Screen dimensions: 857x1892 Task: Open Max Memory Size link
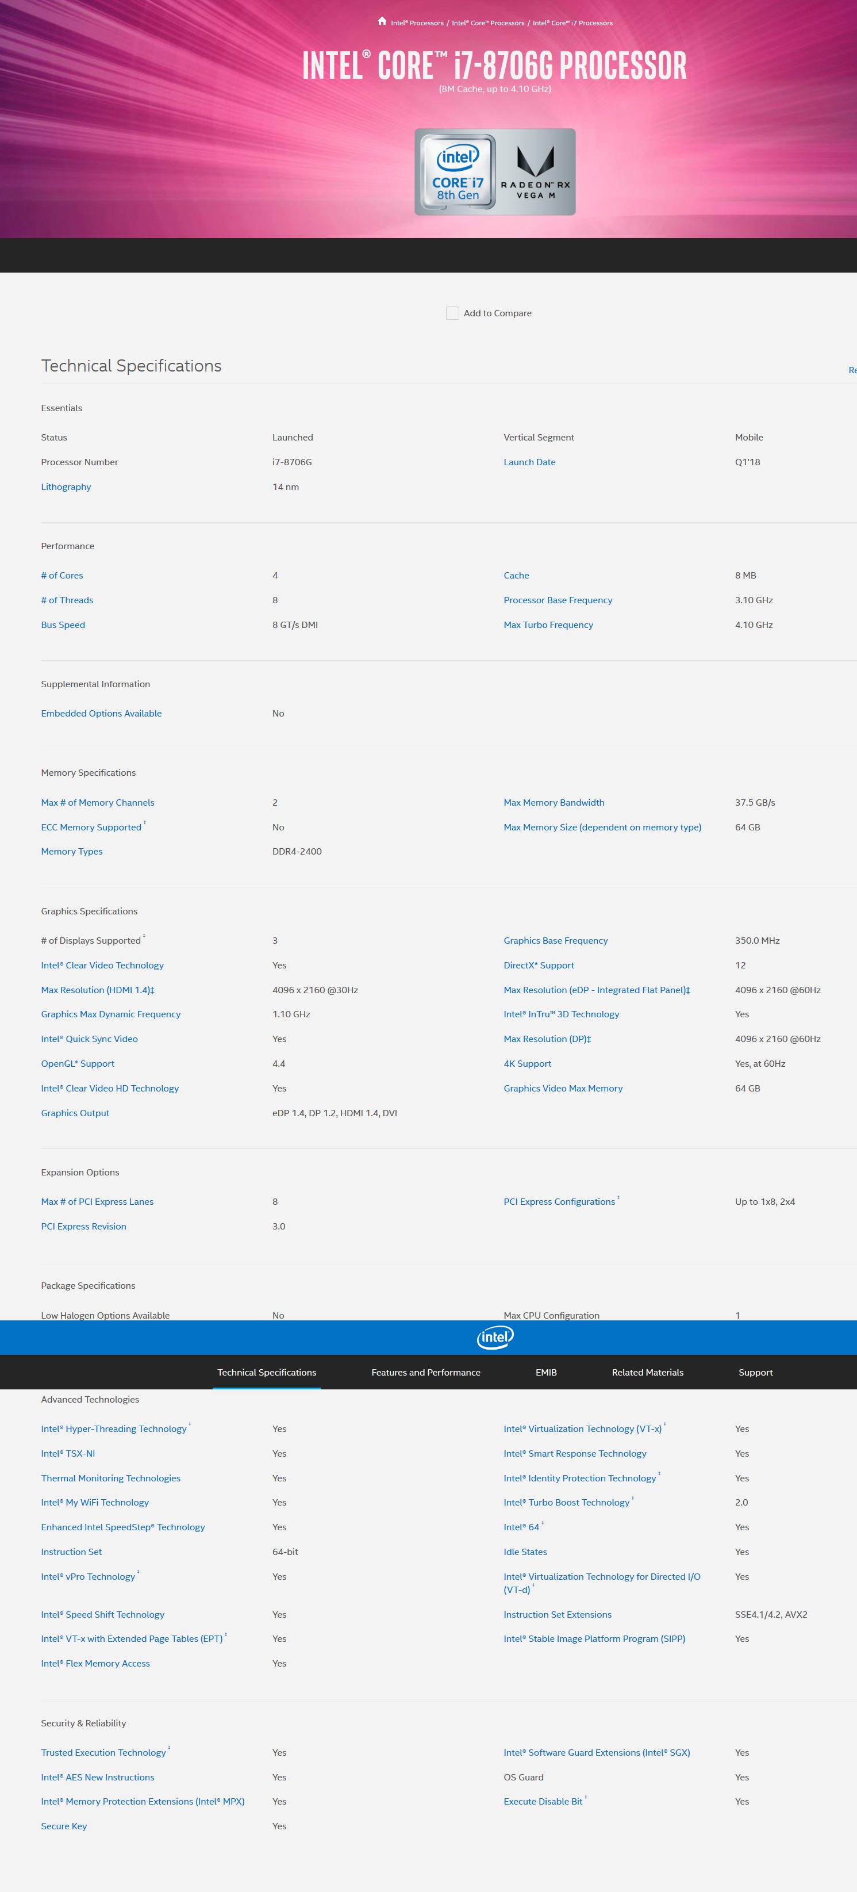[603, 827]
